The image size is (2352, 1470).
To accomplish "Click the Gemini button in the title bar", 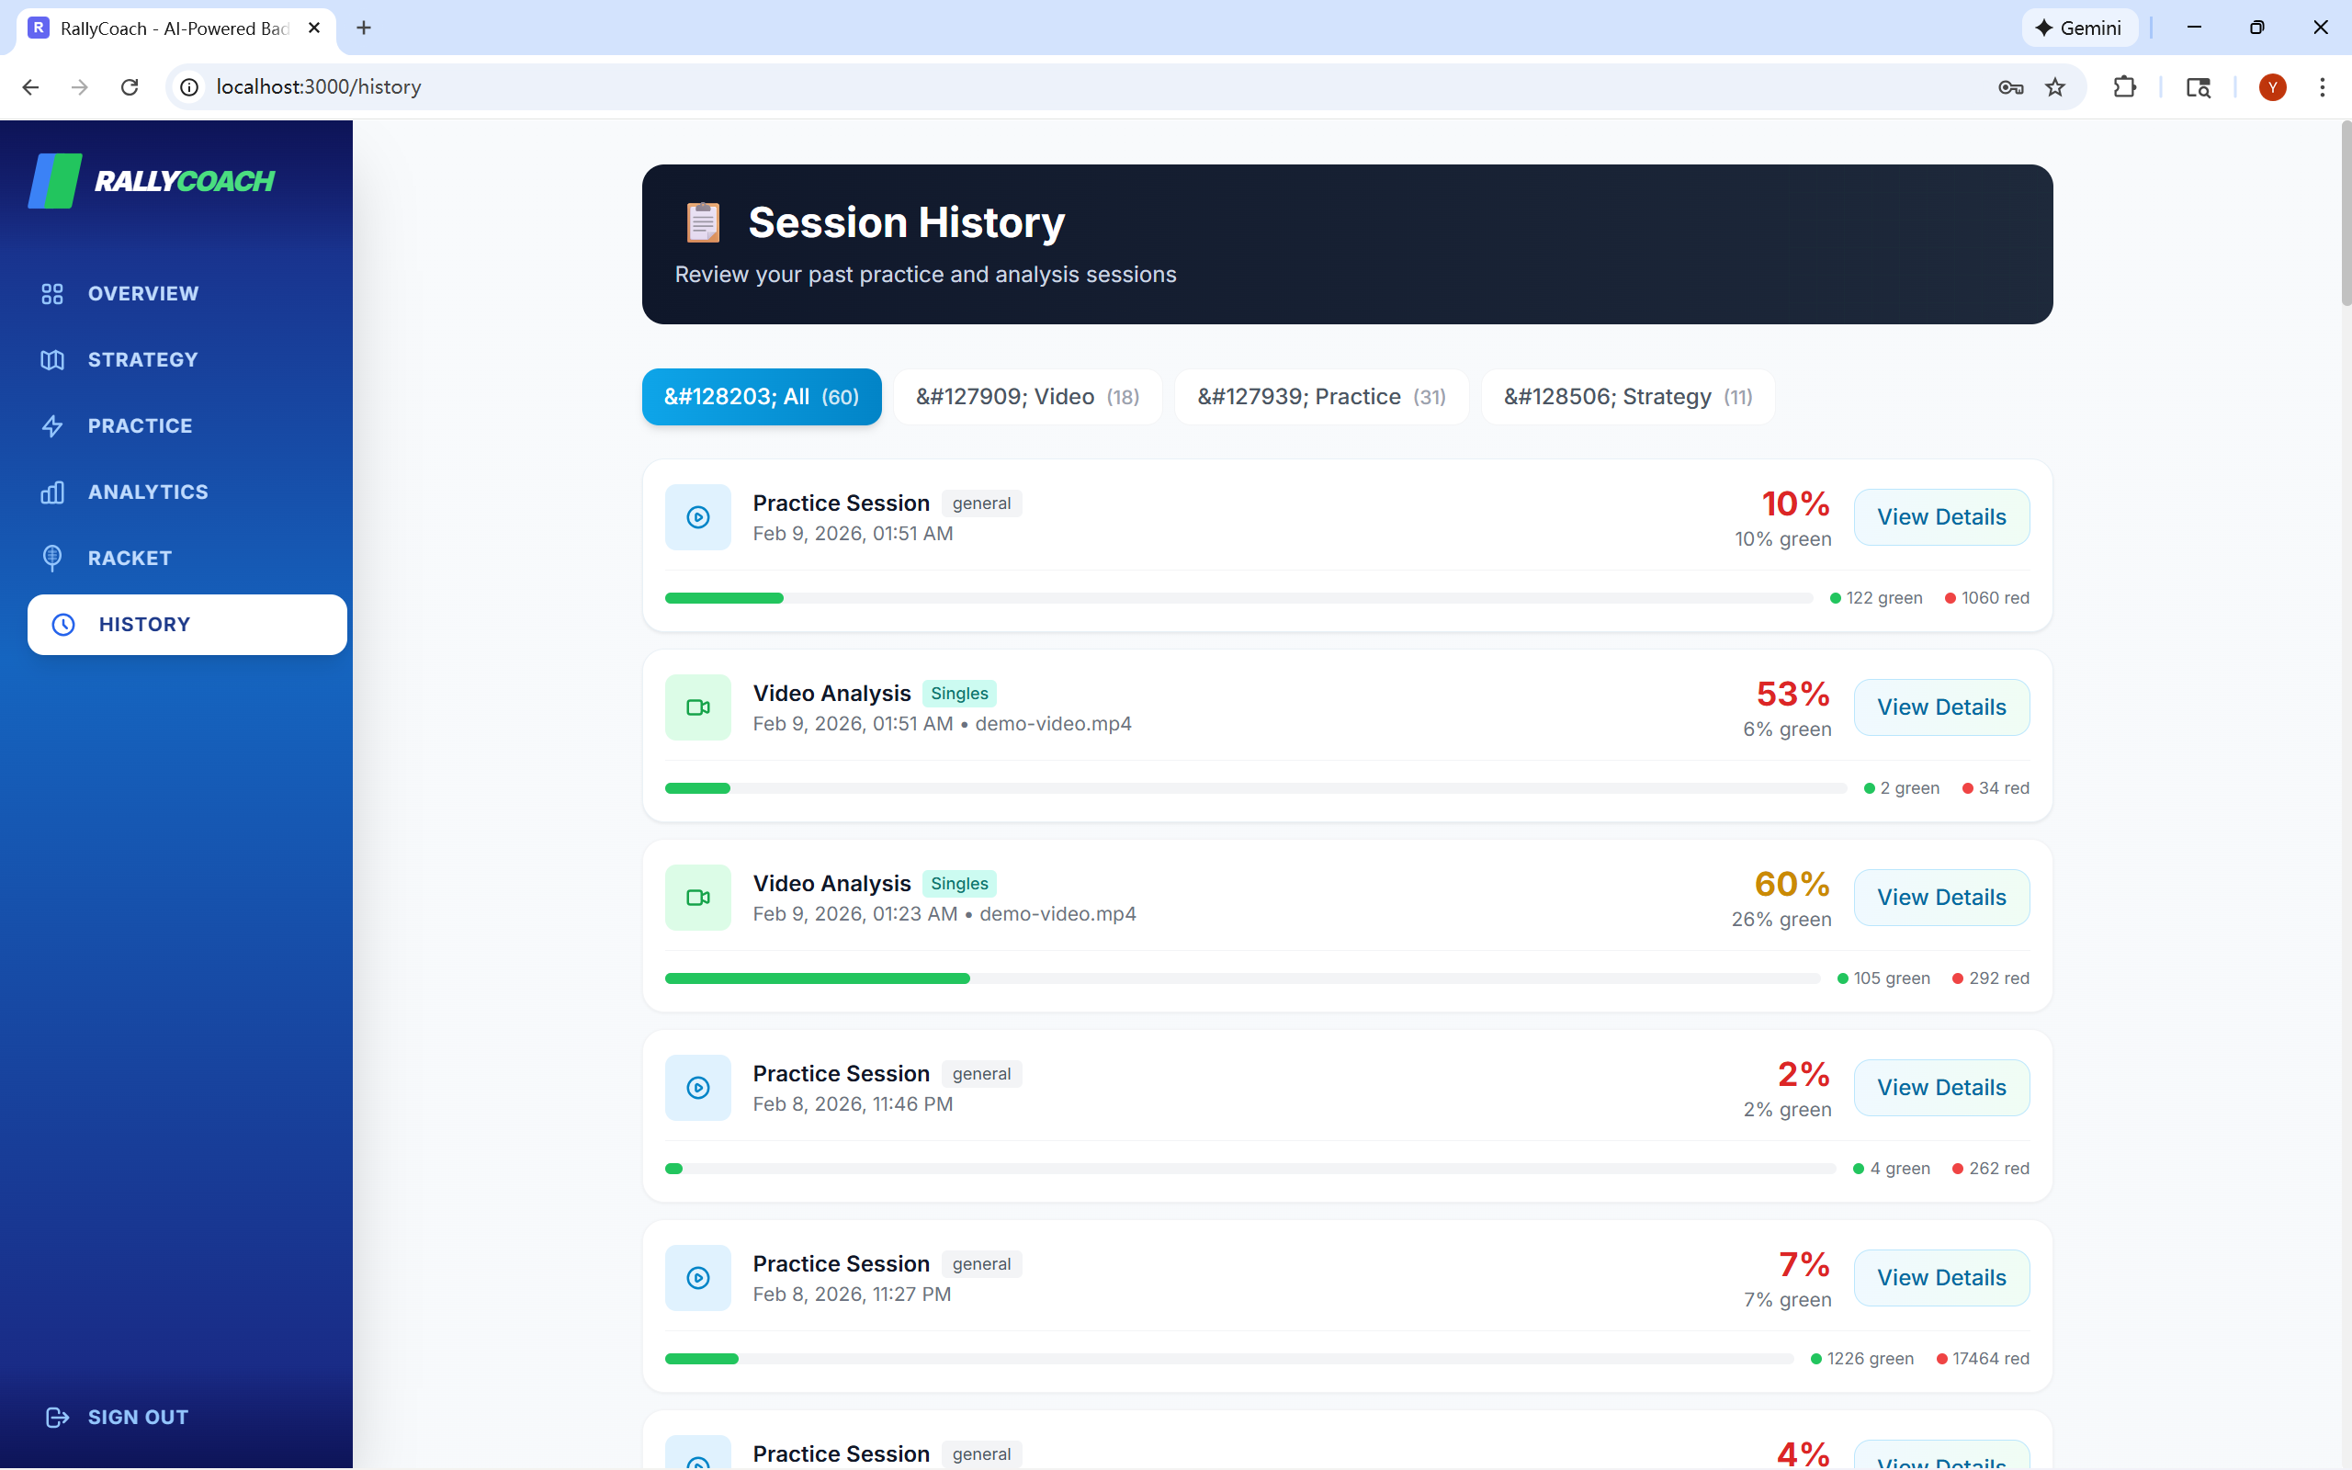I will pyautogui.click(x=2079, y=28).
